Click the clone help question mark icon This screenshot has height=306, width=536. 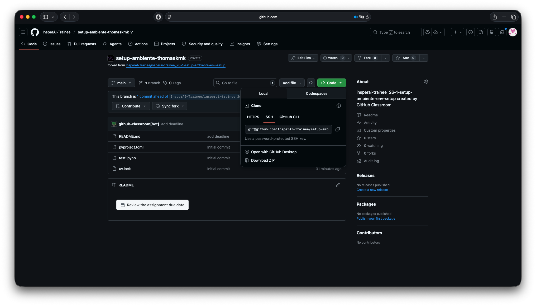[339, 106]
